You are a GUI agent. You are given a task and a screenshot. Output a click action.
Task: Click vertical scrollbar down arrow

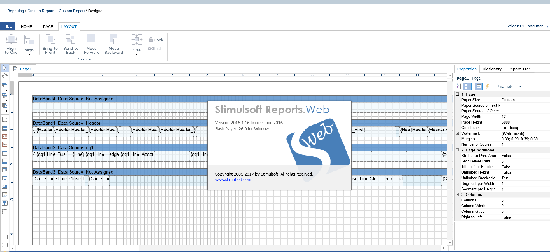(450, 242)
